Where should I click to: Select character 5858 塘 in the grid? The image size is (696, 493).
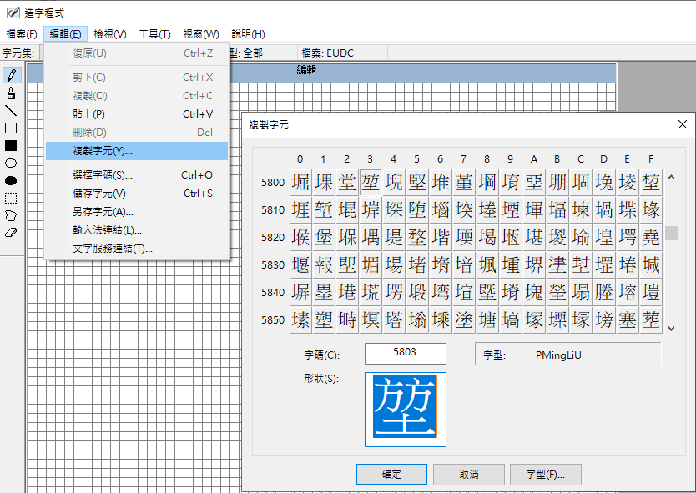tap(487, 319)
